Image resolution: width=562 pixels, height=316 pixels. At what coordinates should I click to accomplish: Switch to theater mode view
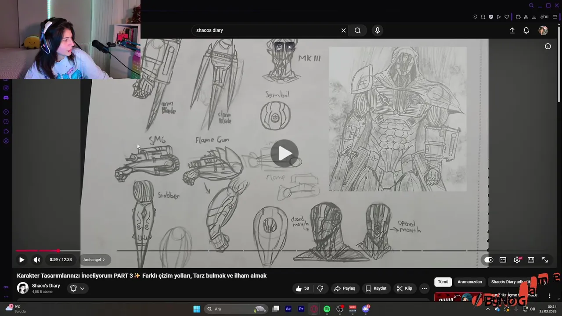(531, 260)
